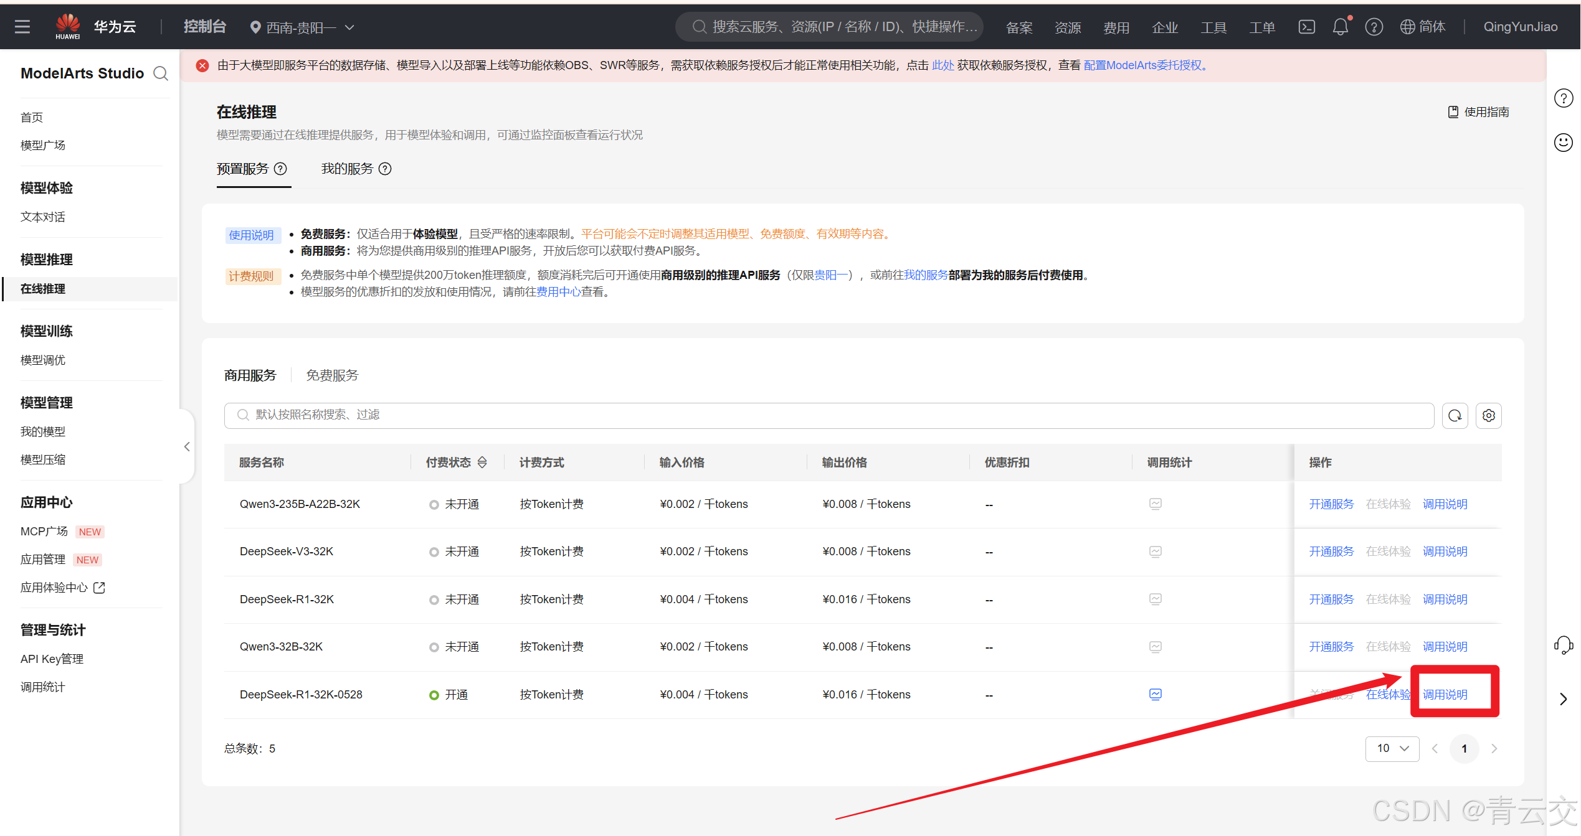
Task: Open MCP广场 in sidebar
Action: 44,532
